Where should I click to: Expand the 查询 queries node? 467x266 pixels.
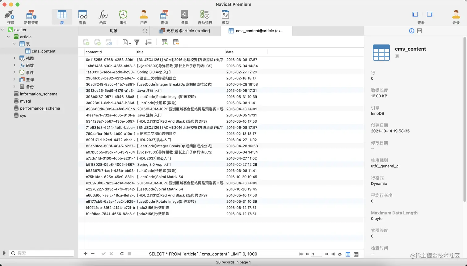14,79
